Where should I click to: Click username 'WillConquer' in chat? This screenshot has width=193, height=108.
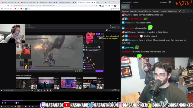point(131,32)
